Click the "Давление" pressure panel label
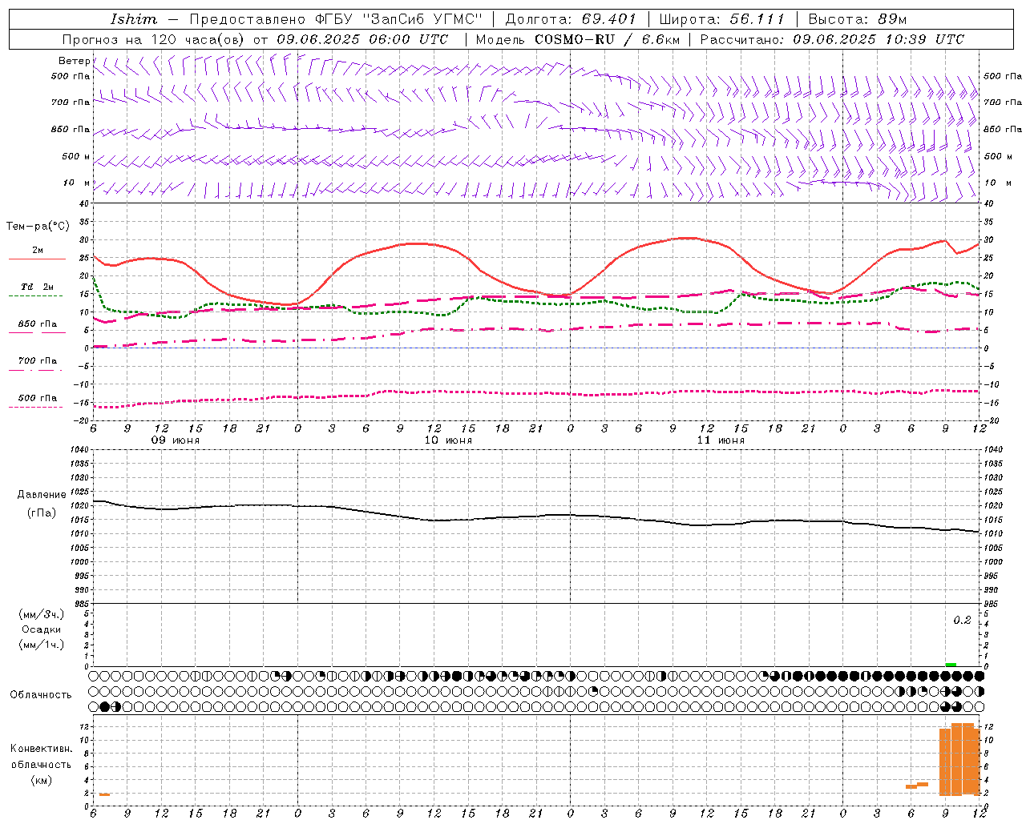 click(x=42, y=495)
